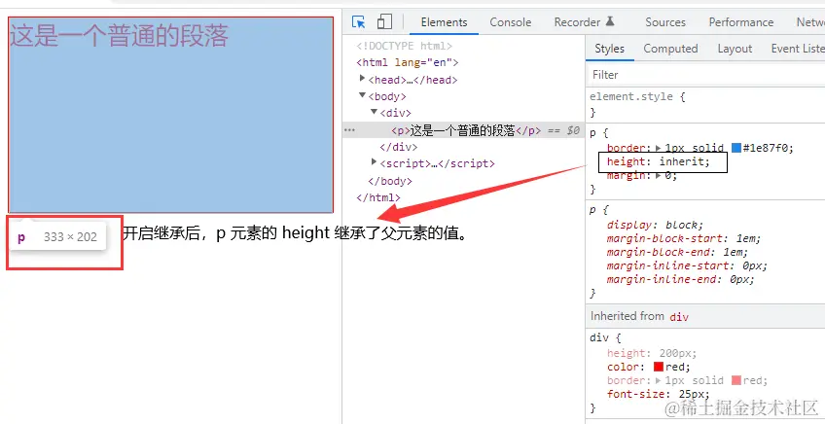Screen dimensions: 825x424
Task: Select the closing /body tag row
Action: (x=390, y=181)
